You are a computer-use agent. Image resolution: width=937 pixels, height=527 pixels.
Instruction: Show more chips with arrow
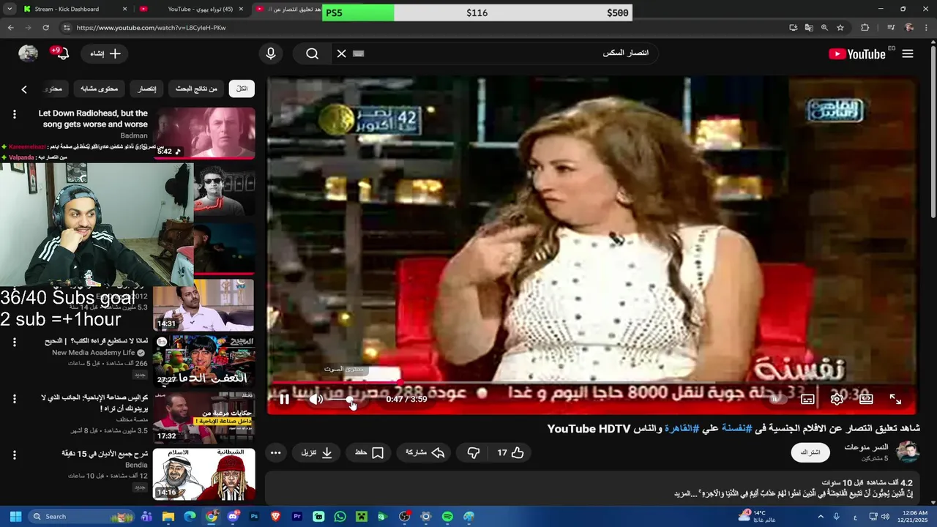[x=24, y=89]
